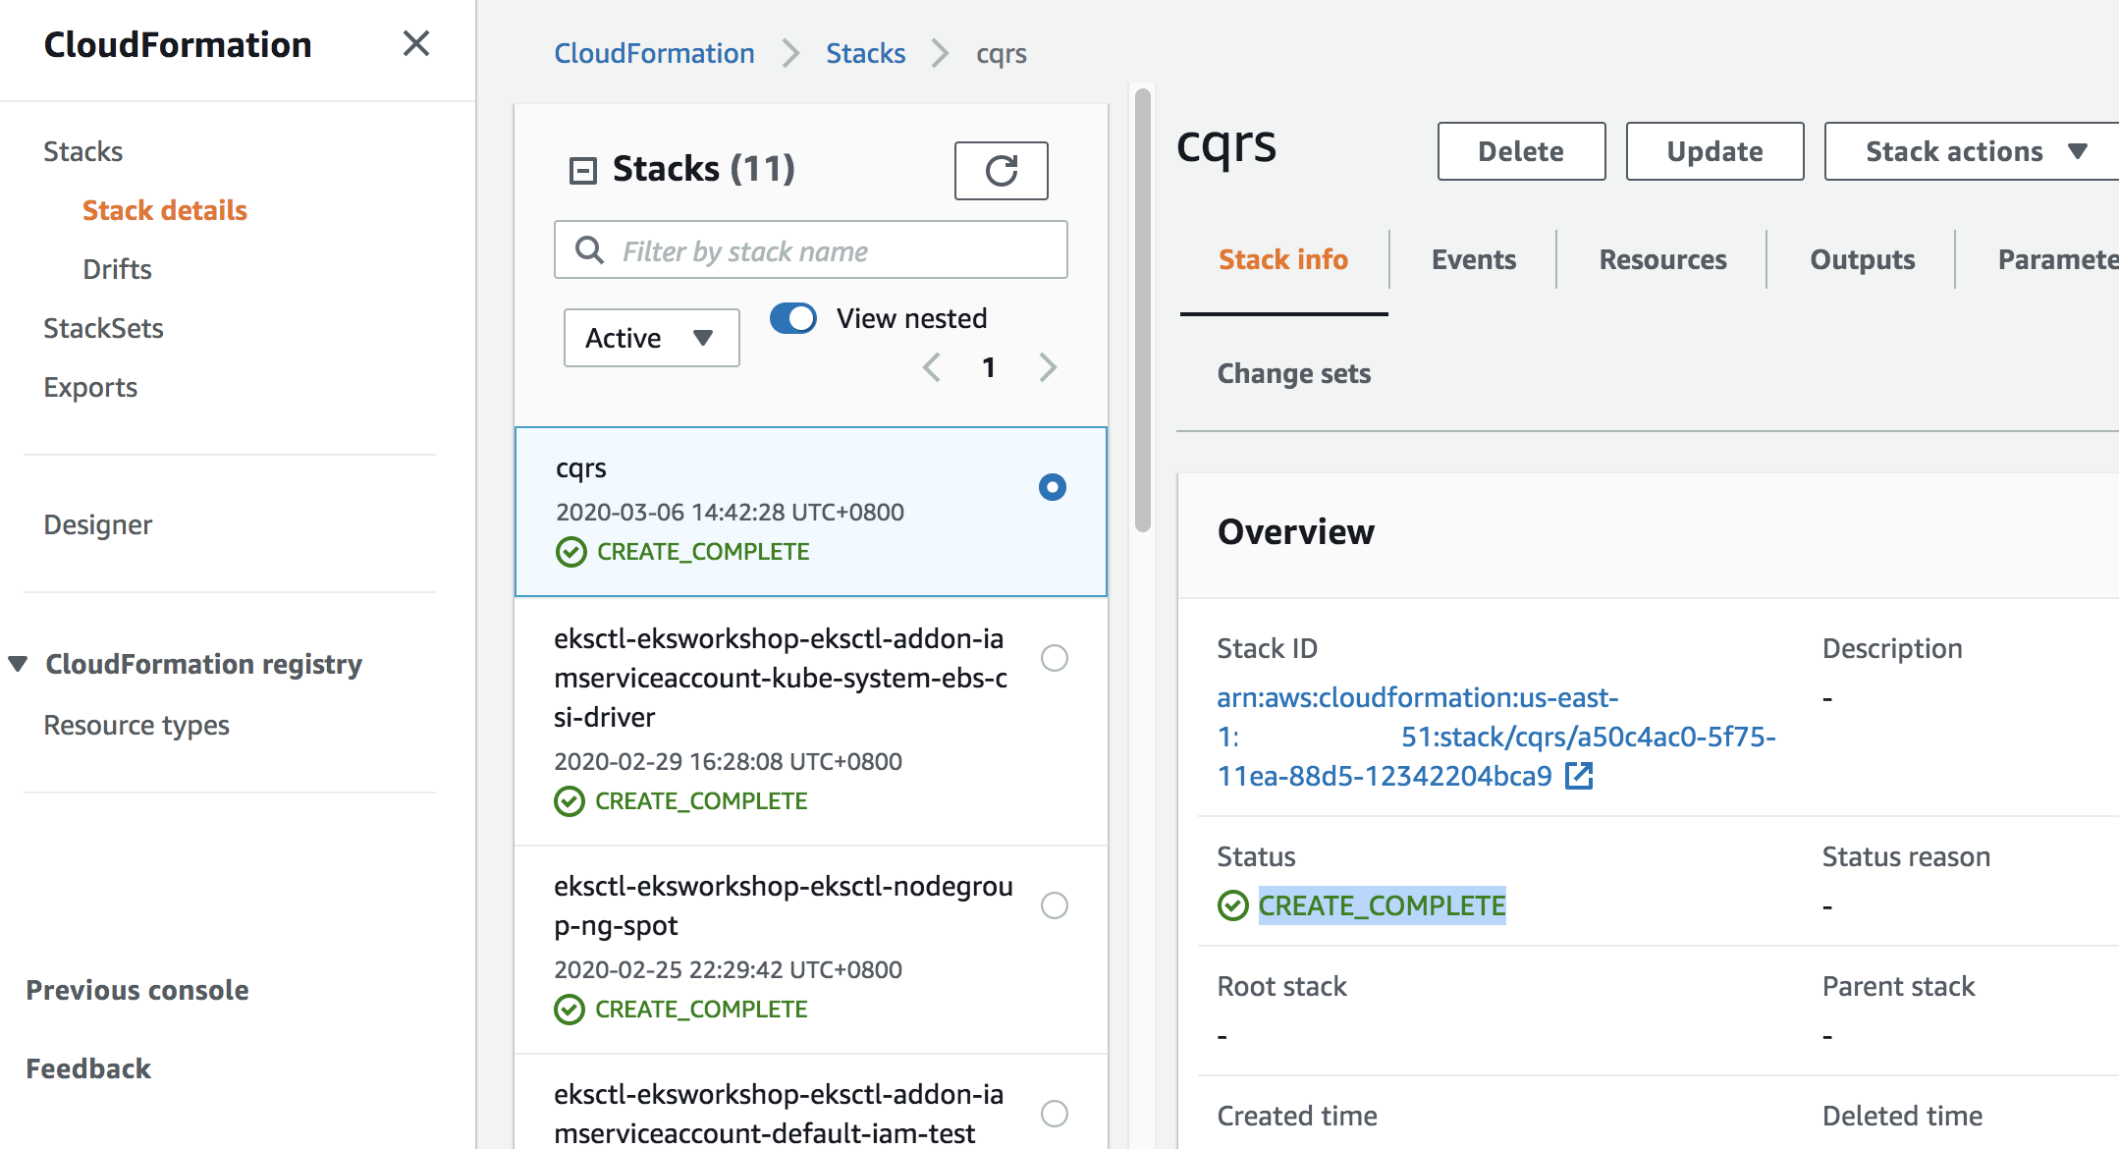Open Exports in side navigation
The width and height of the screenshot is (2119, 1149).
tap(90, 387)
